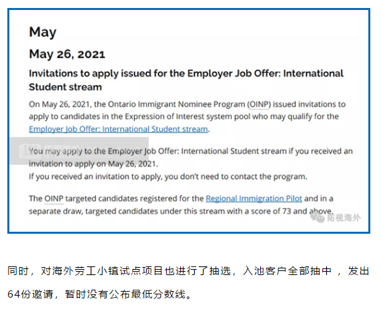Click the underlined OINP in the last paragraph
This screenshot has height=309, width=381.
[x=53, y=198]
